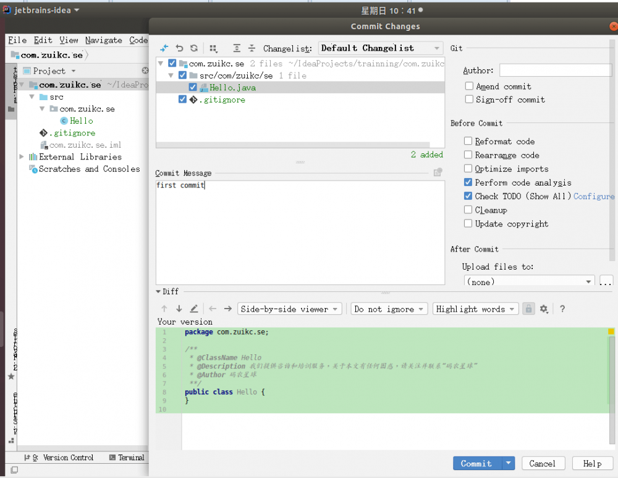Click the Commit button
The image size is (618, 478).
click(476, 463)
